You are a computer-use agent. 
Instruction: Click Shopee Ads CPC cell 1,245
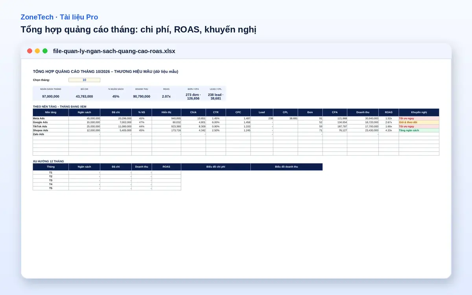(x=238, y=130)
